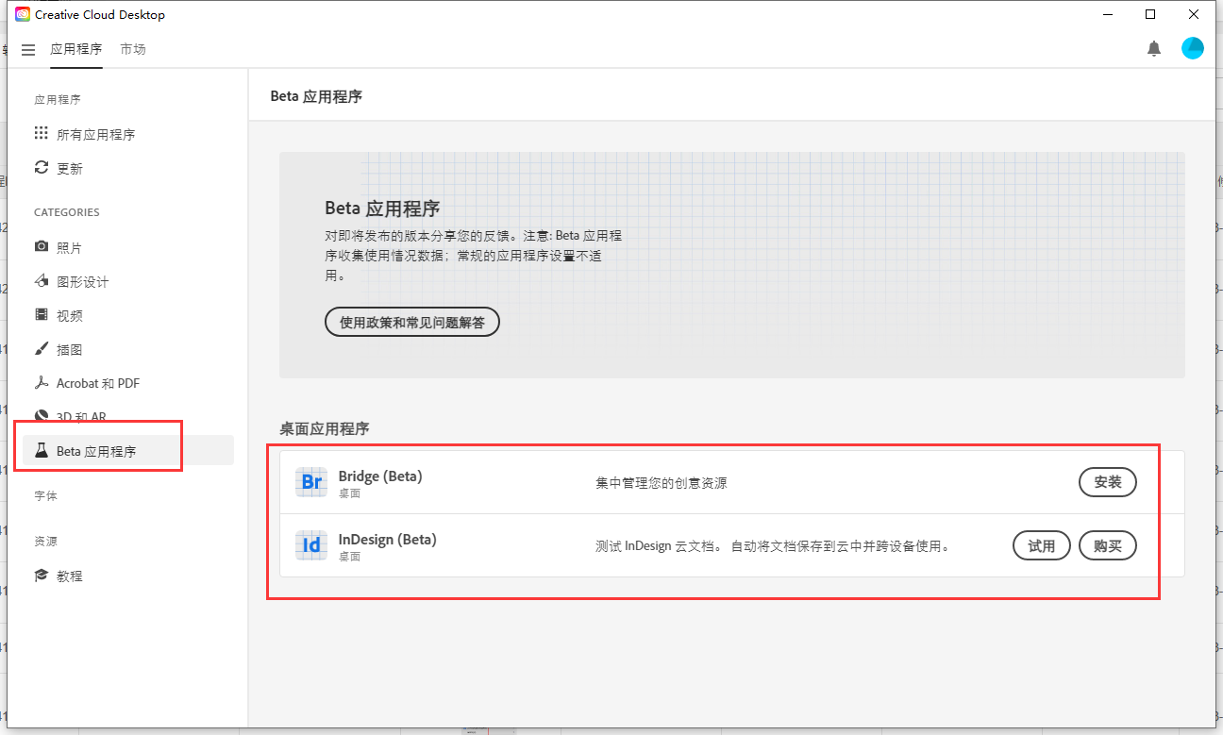Install Bridge (Beta) with 安装
The width and height of the screenshot is (1223, 735).
1108,482
